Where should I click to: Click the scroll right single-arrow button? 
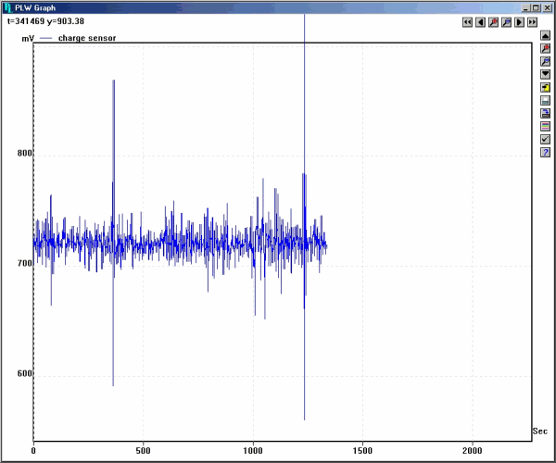click(x=519, y=21)
